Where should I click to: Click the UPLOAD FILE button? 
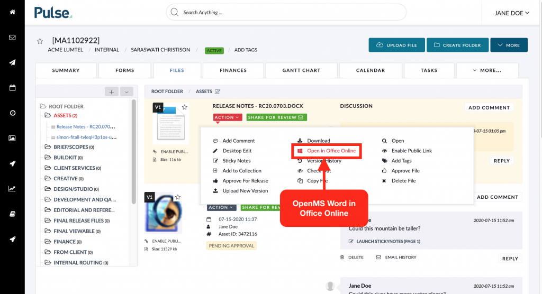pyautogui.click(x=396, y=45)
